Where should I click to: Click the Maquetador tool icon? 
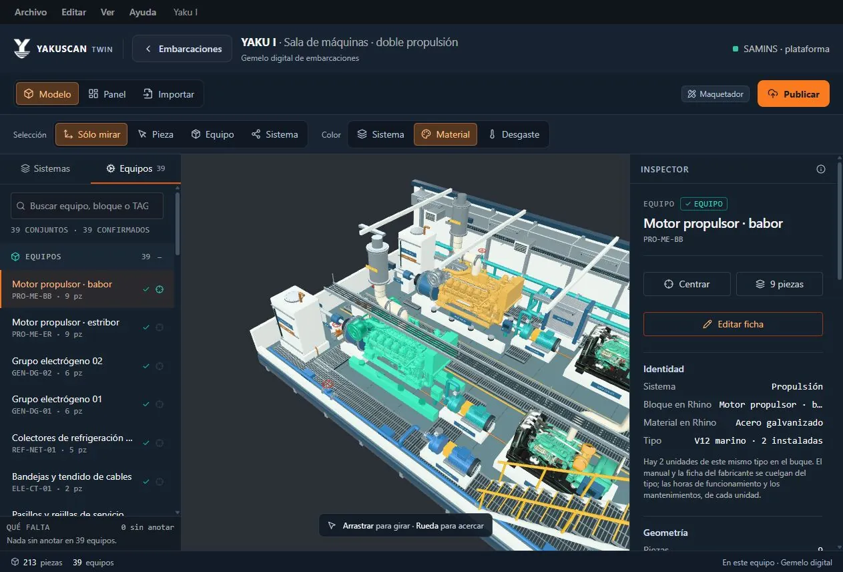[x=692, y=94]
